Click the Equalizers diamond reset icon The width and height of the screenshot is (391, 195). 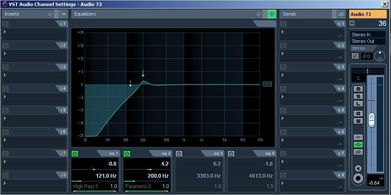[x=259, y=14]
